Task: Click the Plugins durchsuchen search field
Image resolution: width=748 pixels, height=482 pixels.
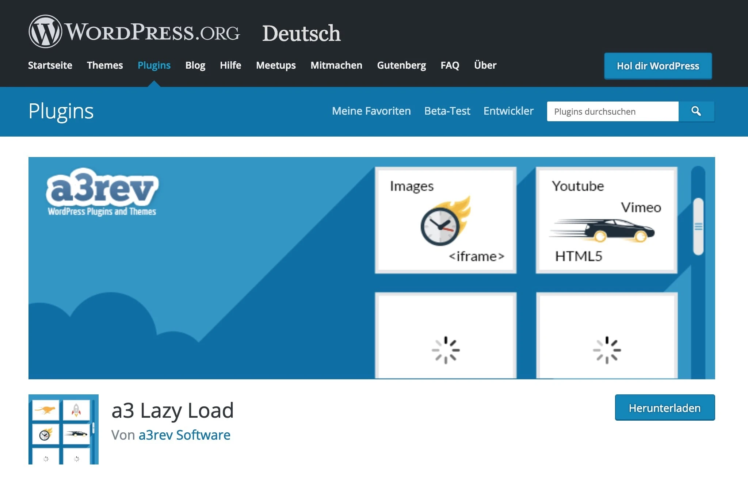Action: click(x=612, y=111)
